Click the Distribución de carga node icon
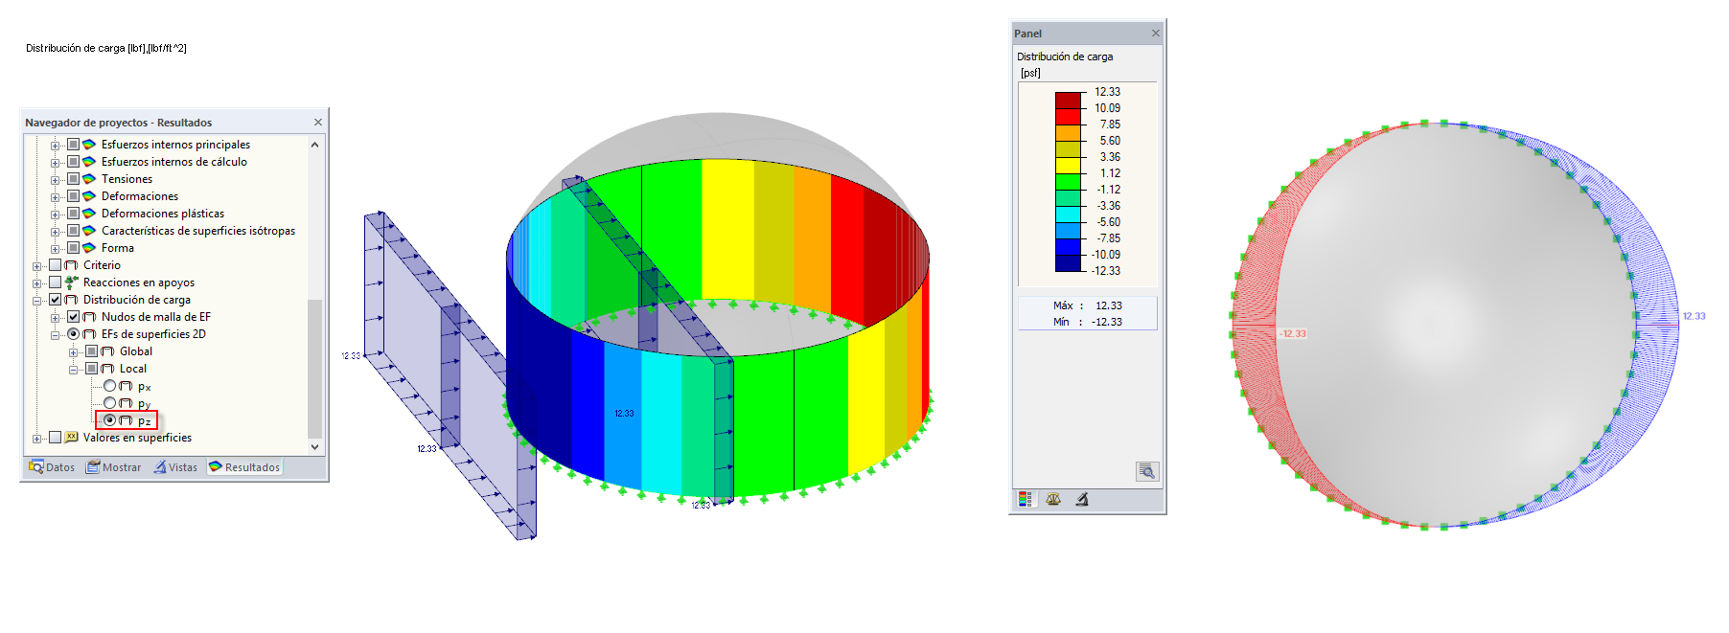This screenshot has height=633, width=1729. pyautogui.click(x=71, y=300)
